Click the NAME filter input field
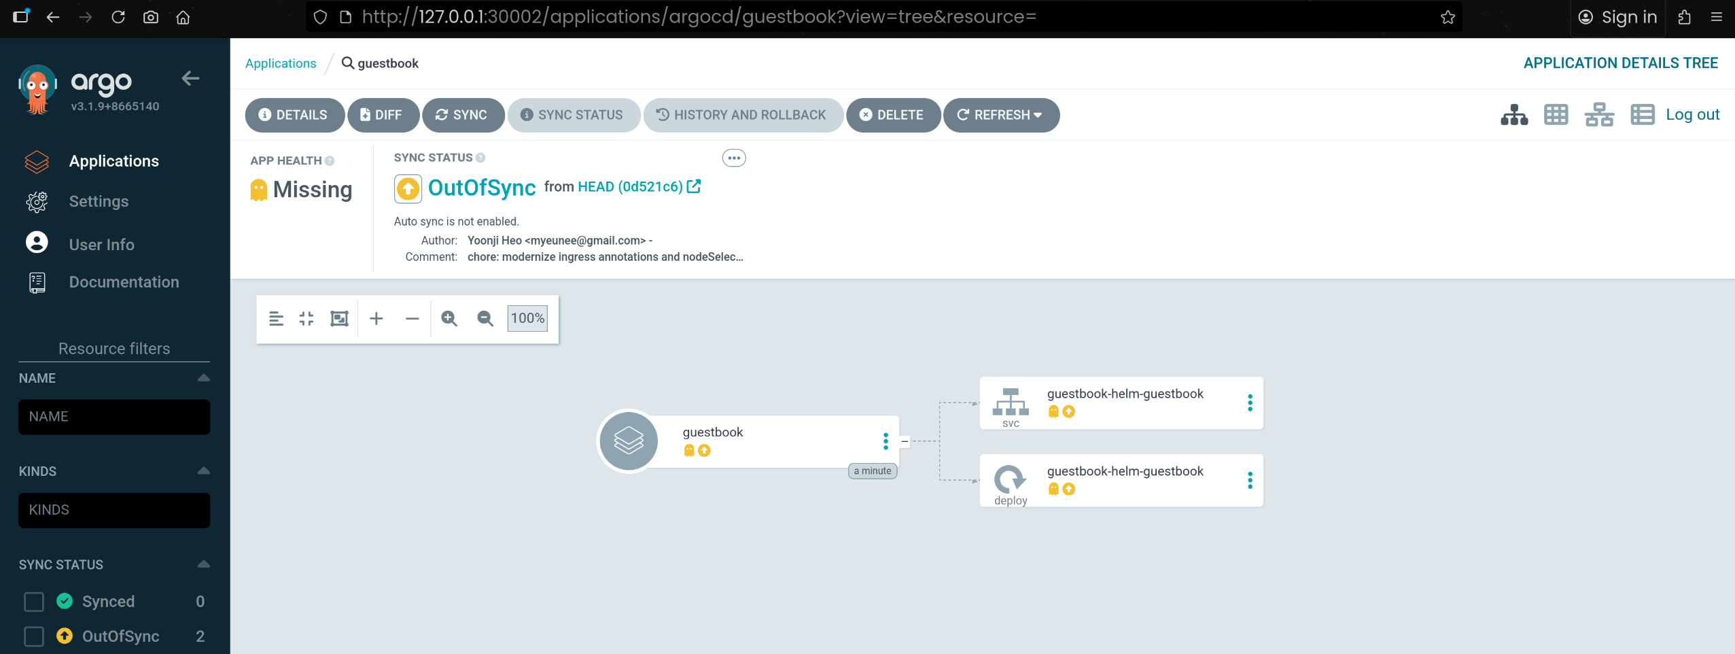Viewport: 1735px width, 654px height. pyautogui.click(x=114, y=417)
